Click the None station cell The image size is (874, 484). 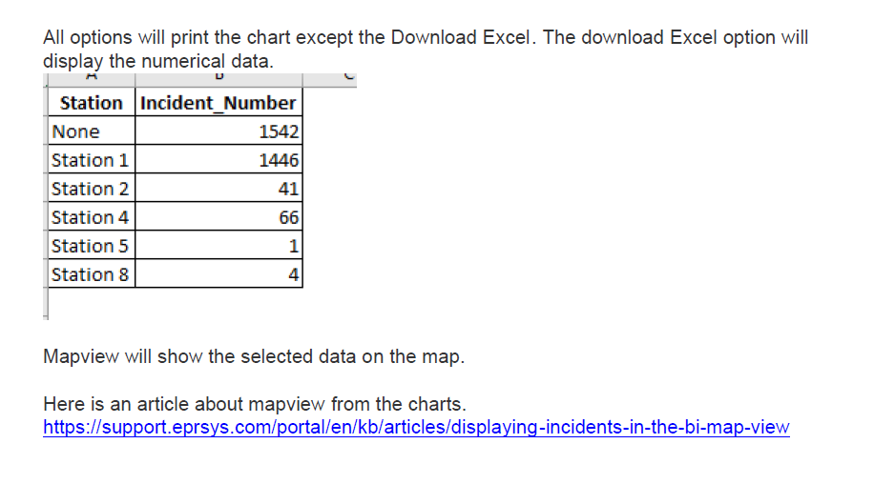click(x=92, y=131)
